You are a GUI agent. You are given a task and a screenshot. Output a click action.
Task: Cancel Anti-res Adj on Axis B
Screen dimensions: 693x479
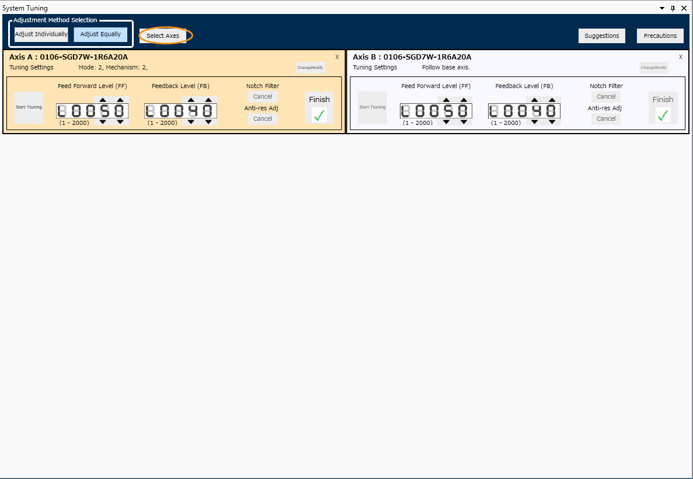coord(606,119)
